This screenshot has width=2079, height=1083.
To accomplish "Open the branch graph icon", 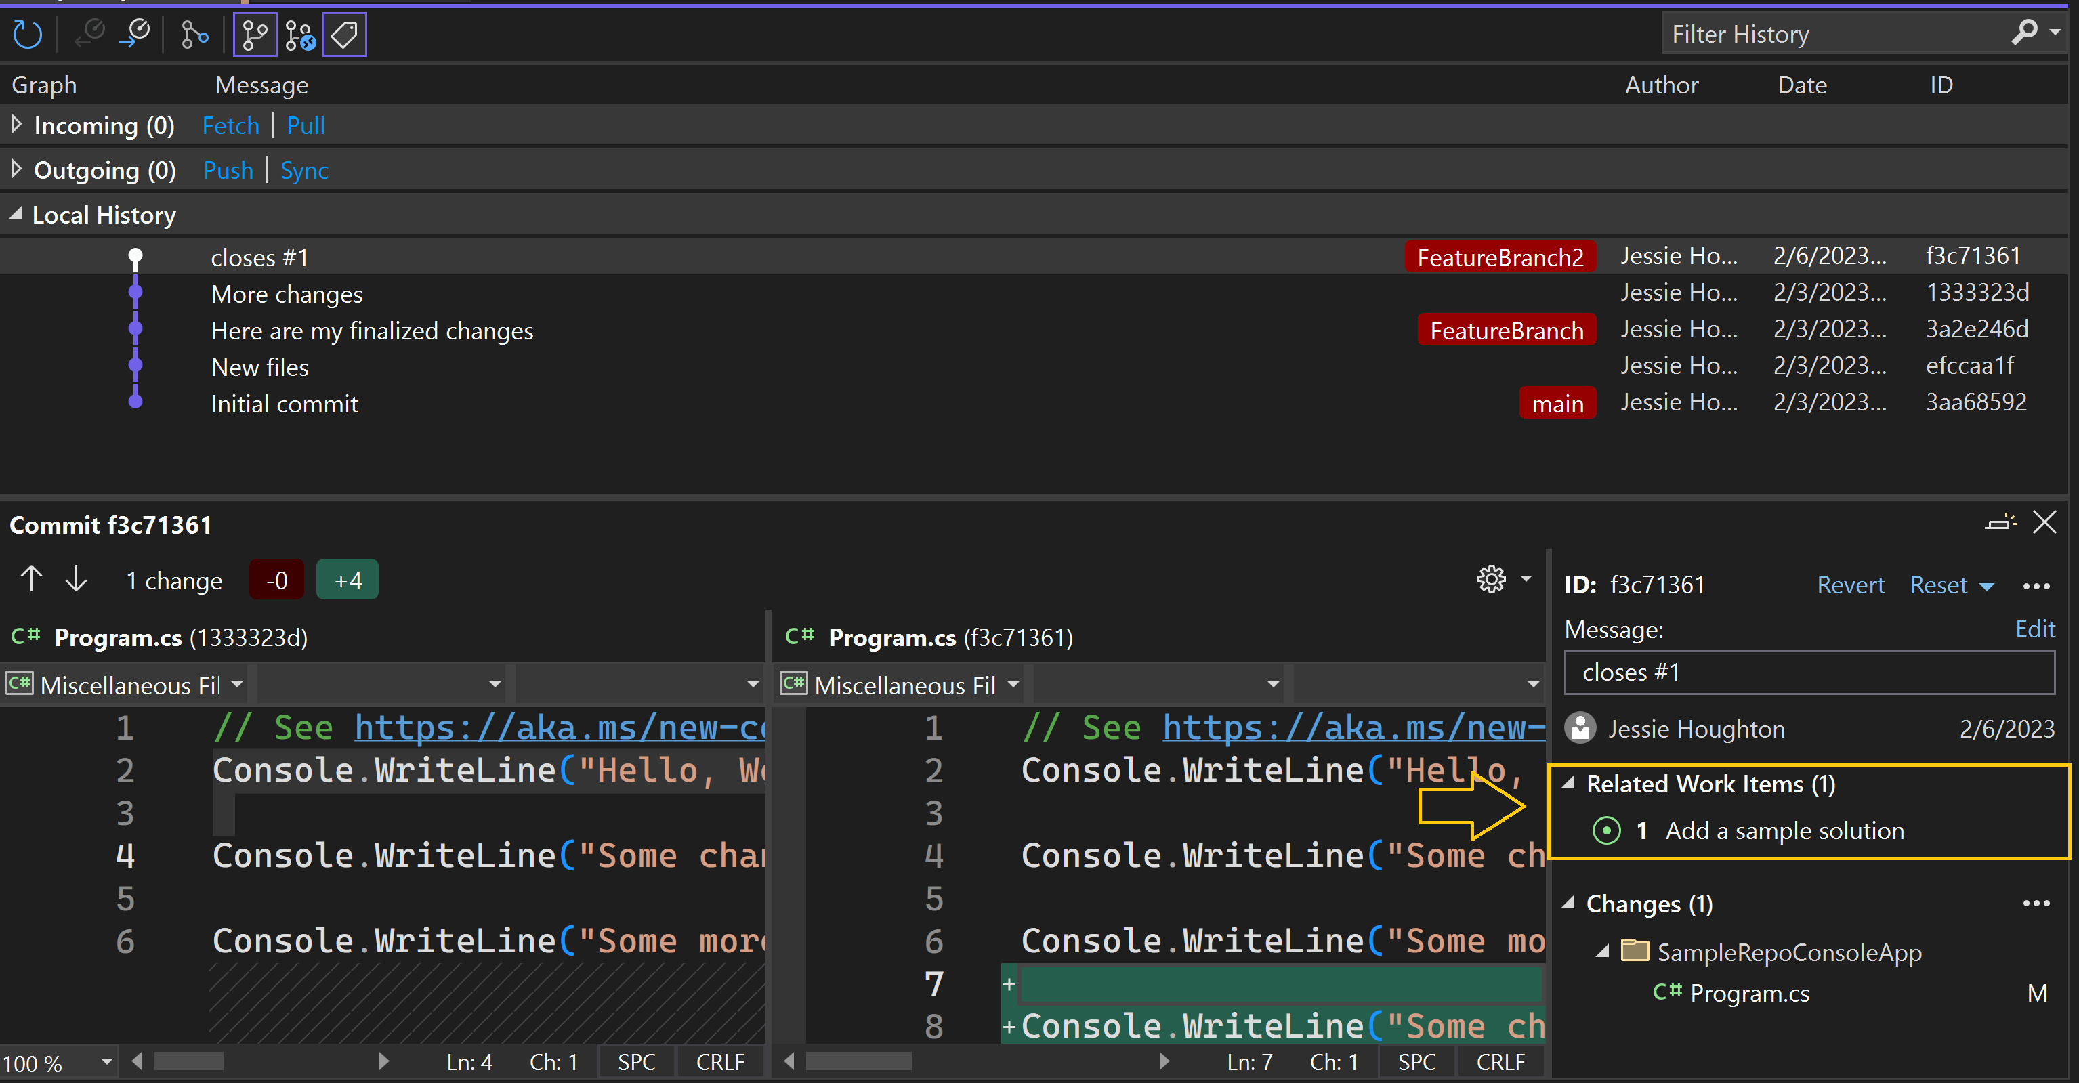I will pyautogui.click(x=194, y=35).
